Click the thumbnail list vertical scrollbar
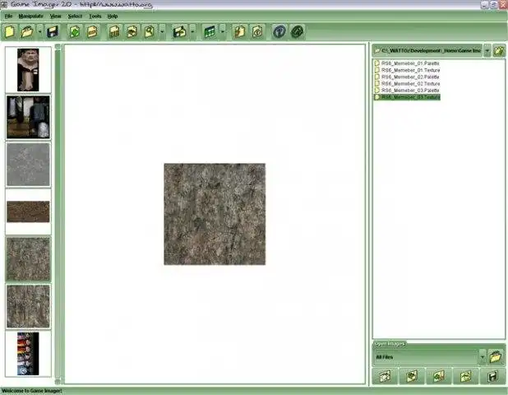The height and width of the screenshot is (395, 508). coord(58,214)
